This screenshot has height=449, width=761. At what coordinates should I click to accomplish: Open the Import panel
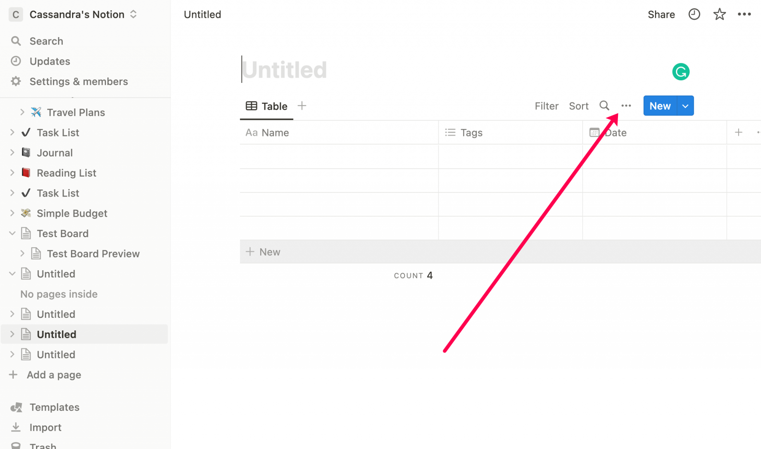coord(45,427)
